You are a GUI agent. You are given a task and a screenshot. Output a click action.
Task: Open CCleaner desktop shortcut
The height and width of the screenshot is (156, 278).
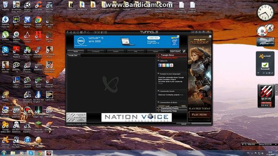38,6
